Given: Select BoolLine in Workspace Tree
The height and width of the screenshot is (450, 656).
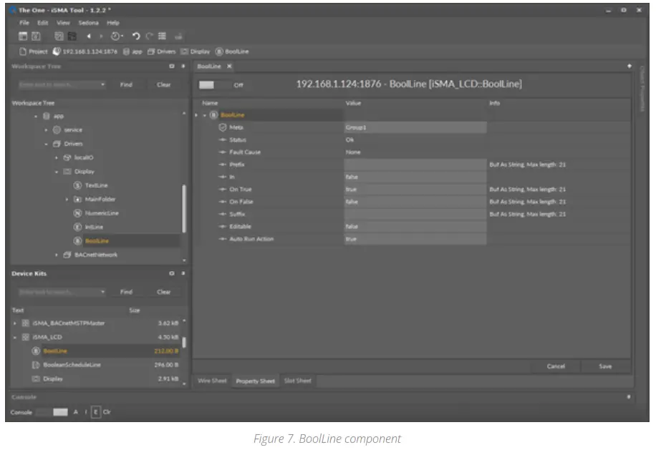Looking at the screenshot, I should tap(97, 240).
